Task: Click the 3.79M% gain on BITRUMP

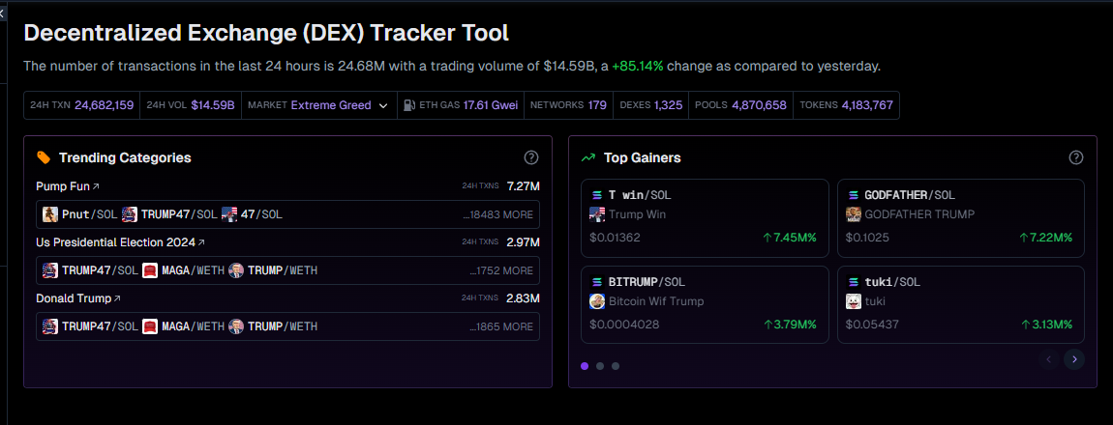Action: click(790, 325)
